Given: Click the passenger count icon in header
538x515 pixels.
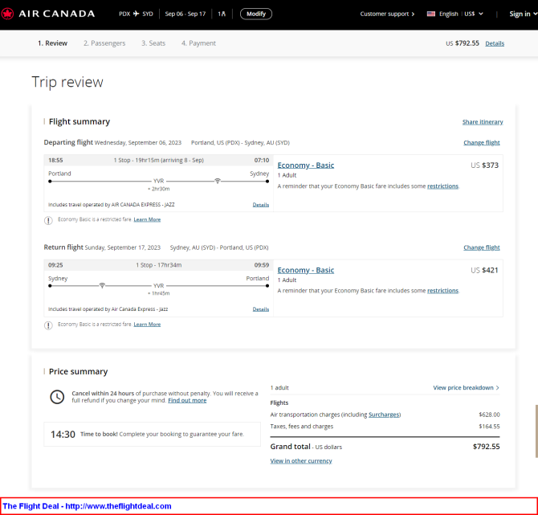Looking at the screenshot, I should 222,14.
